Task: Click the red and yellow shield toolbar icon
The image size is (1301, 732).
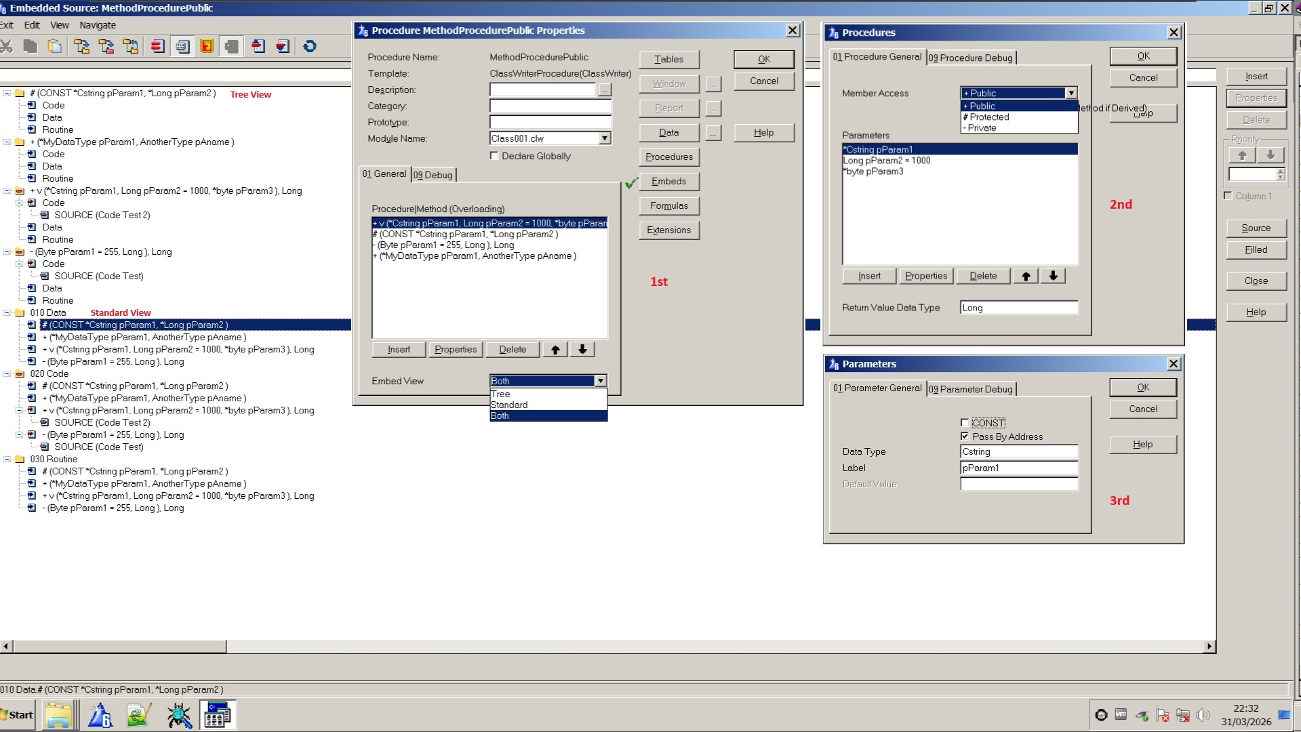Action: [207, 46]
